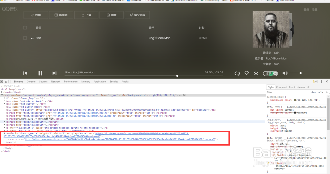
Task: Click the Skin album cover art
Action: pos(271,29)
